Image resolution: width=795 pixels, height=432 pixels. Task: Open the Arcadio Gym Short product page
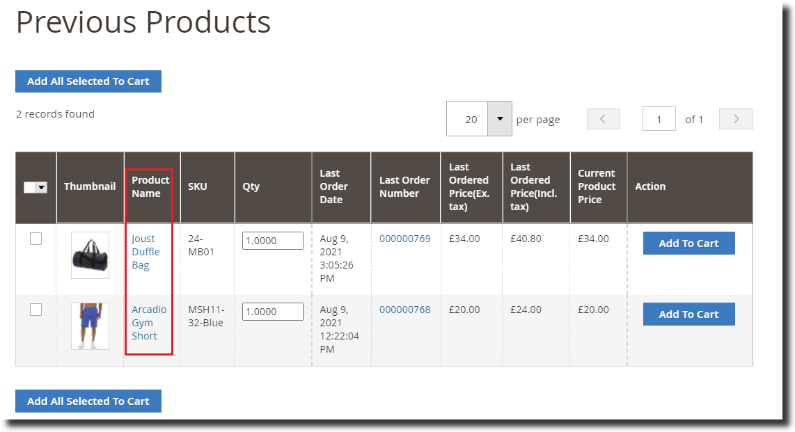click(x=148, y=322)
